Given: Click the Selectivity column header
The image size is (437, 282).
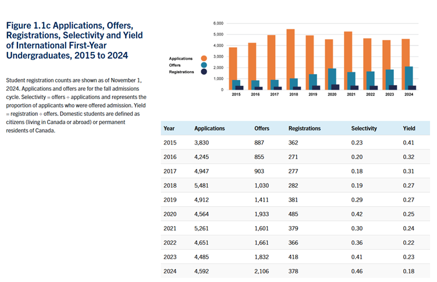Looking at the screenshot, I should (364, 128).
